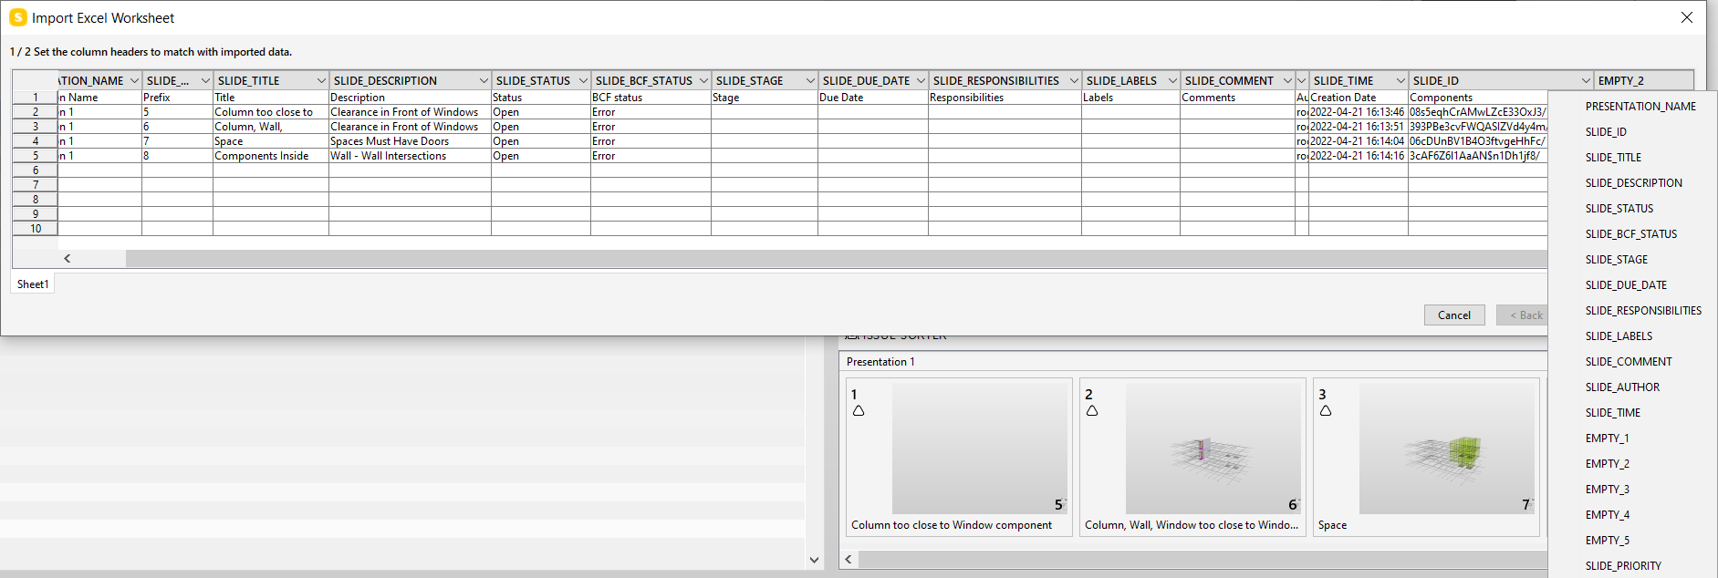1718x578 pixels.
Task: Open the SLIDE_BCF_STATUS column header dropdown
Action: (x=703, y=81)
